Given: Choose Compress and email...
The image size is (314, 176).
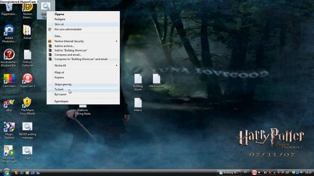Looking at the screenshot, I should pos(83,55).
